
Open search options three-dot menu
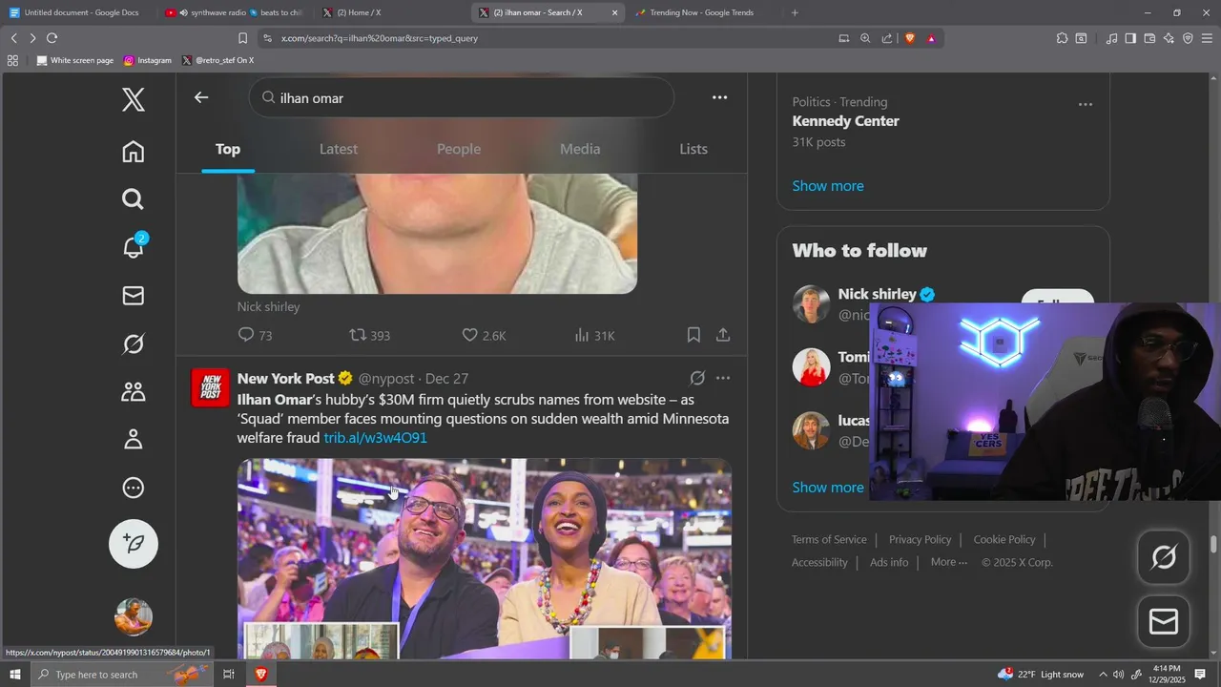pyautogui.click(x=719, y=97)
